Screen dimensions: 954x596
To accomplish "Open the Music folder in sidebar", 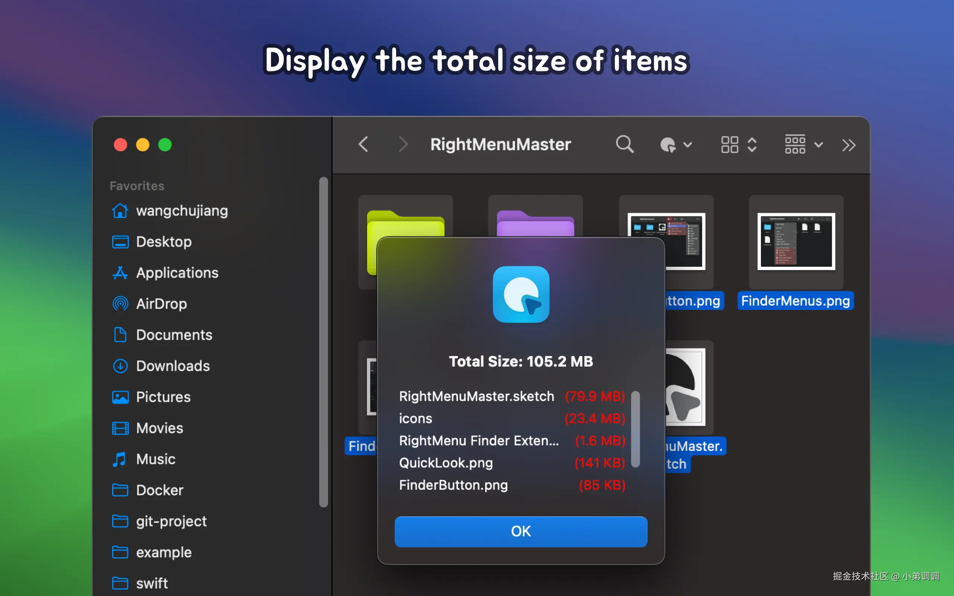I will (x=156, y=459).
